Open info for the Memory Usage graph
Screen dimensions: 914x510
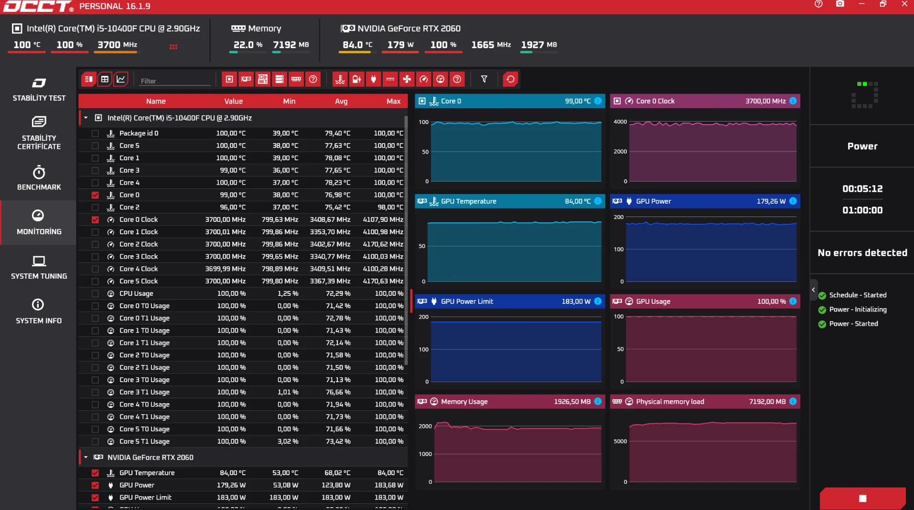click(598, 402)
